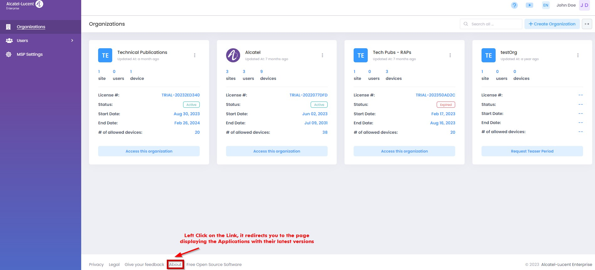Open Tech Pubs - RAPs card options menu
This screenshot has height=270, width=595.
point(450,55)
